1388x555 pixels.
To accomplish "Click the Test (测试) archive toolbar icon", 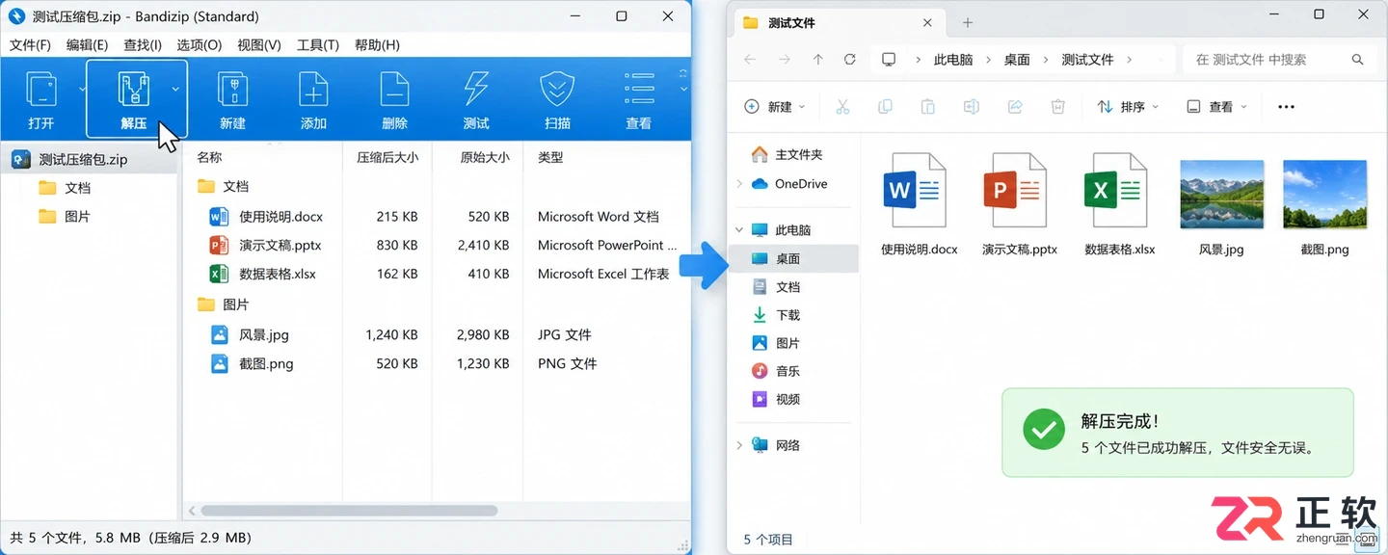I will pos(476,90).
